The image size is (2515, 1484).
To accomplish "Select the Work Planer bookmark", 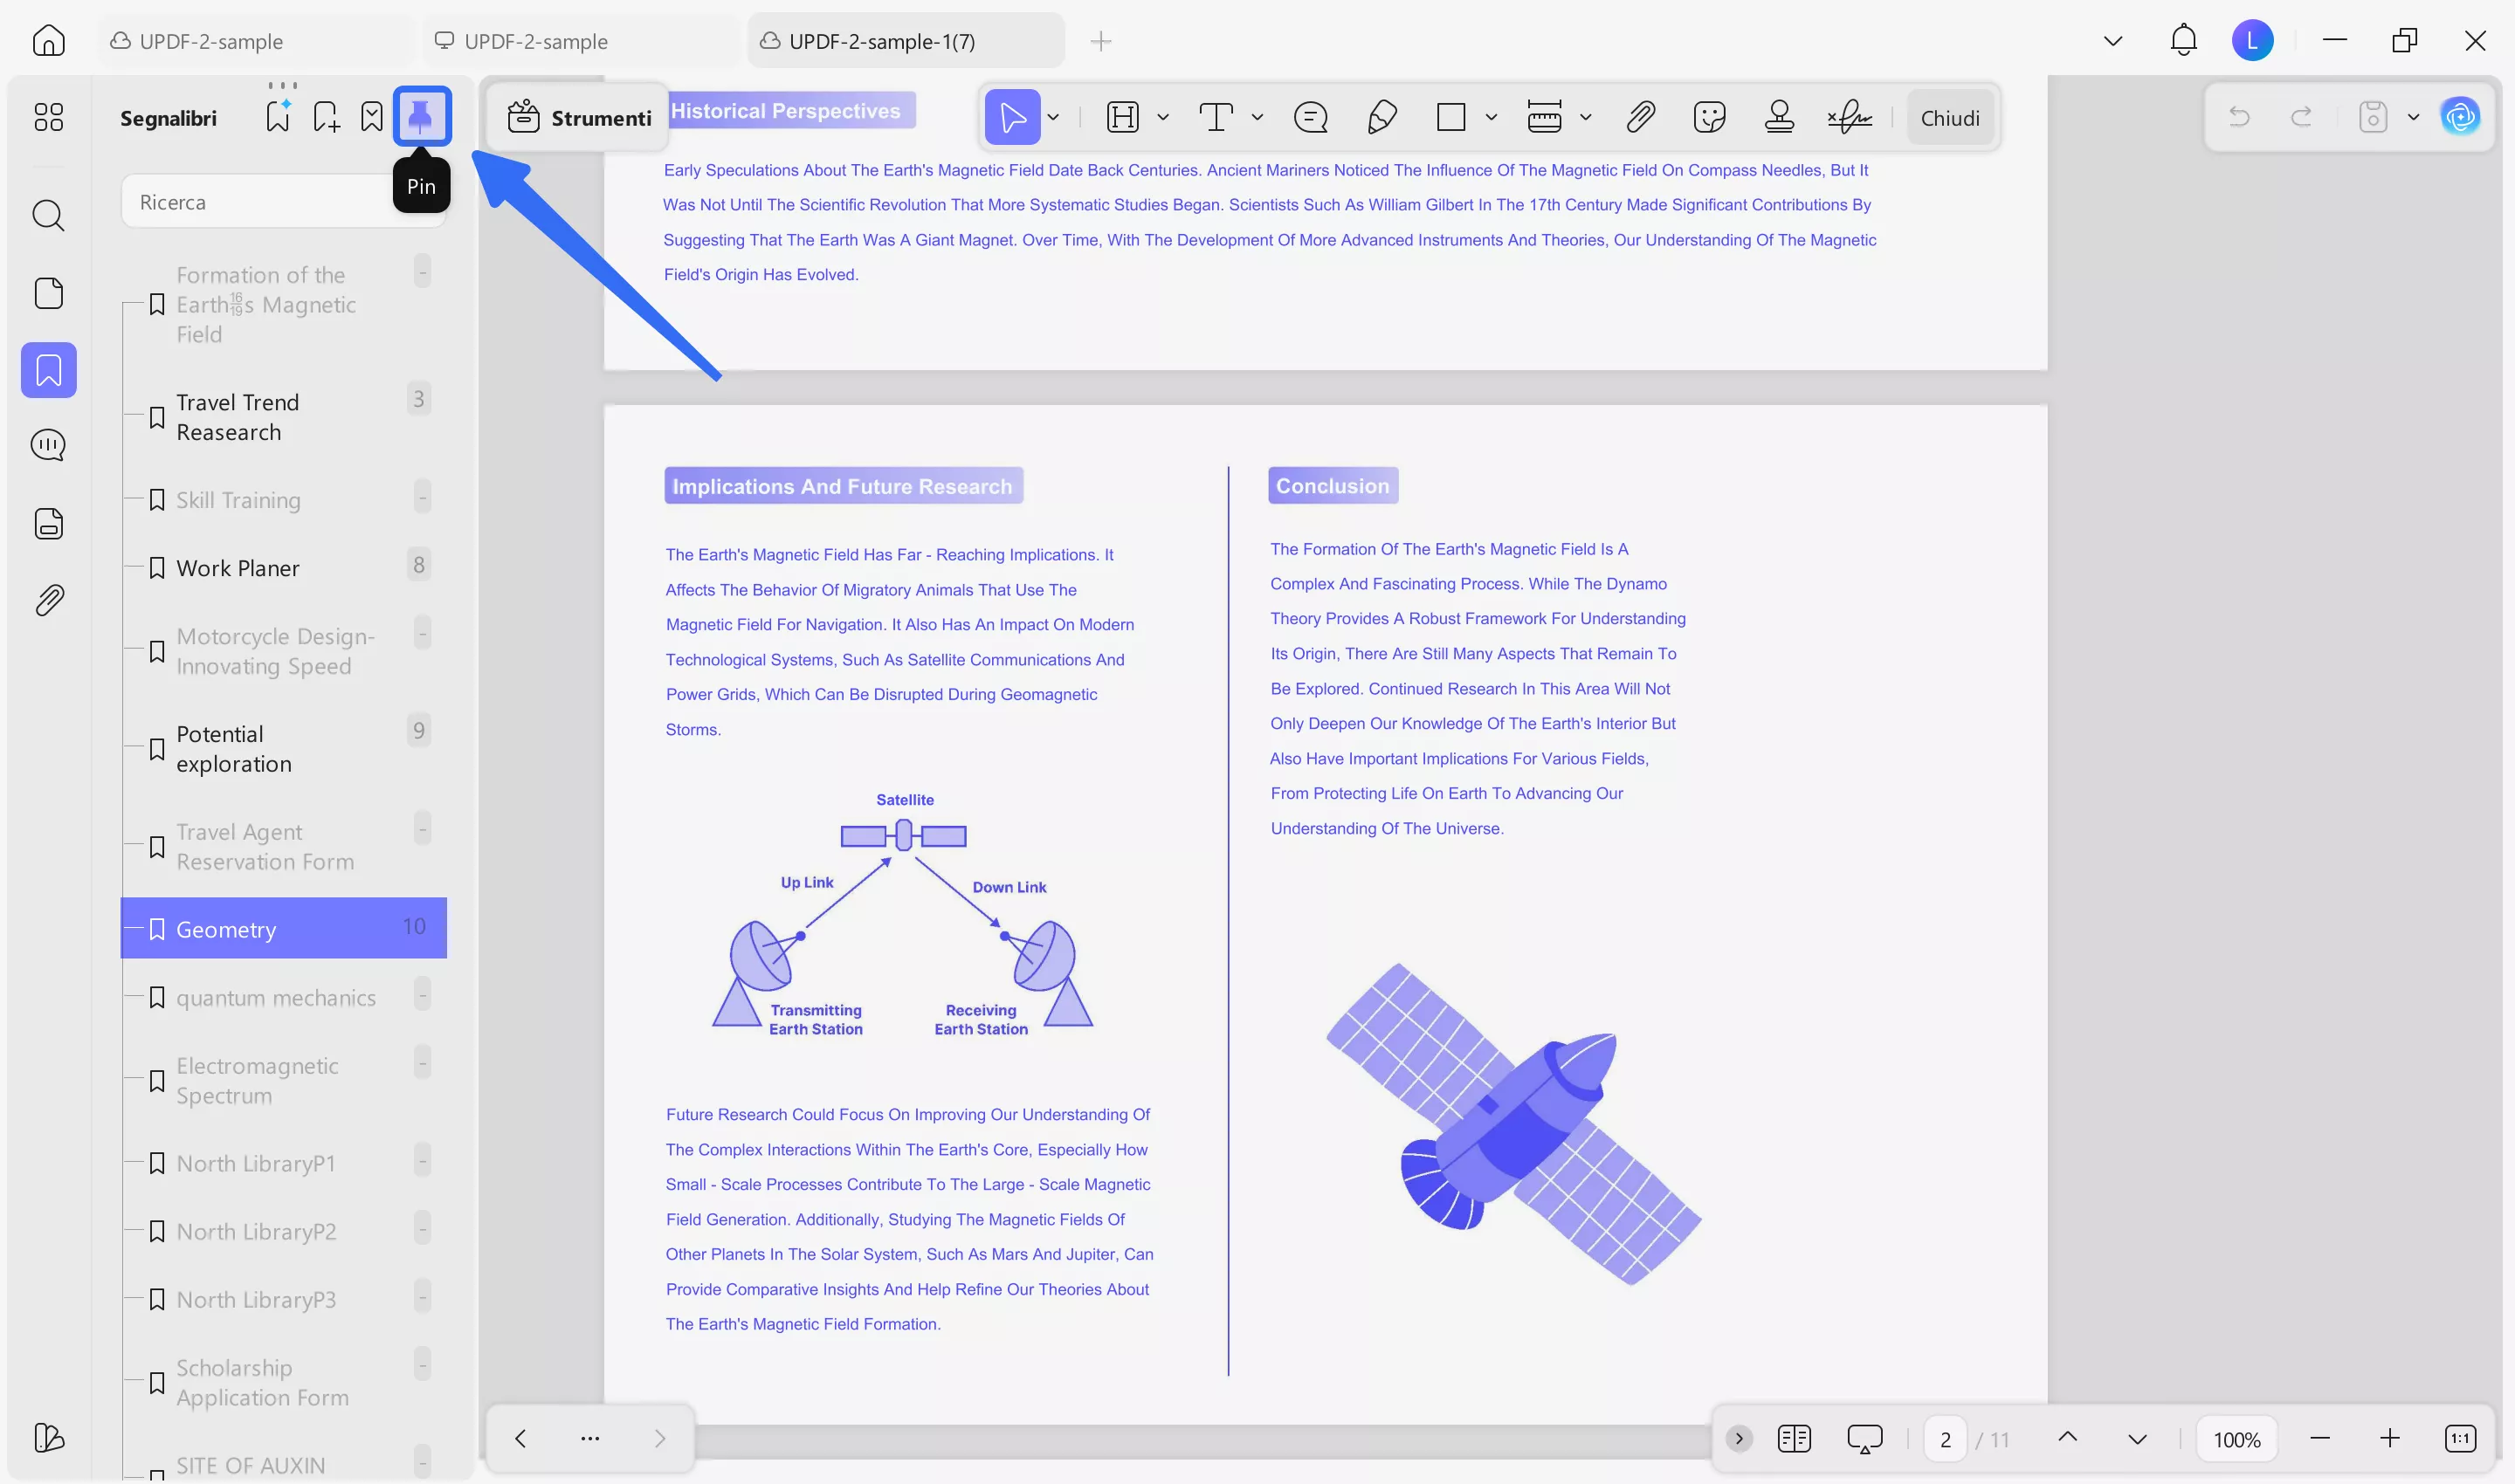I will pyautogui.click(x=238, y=568).
